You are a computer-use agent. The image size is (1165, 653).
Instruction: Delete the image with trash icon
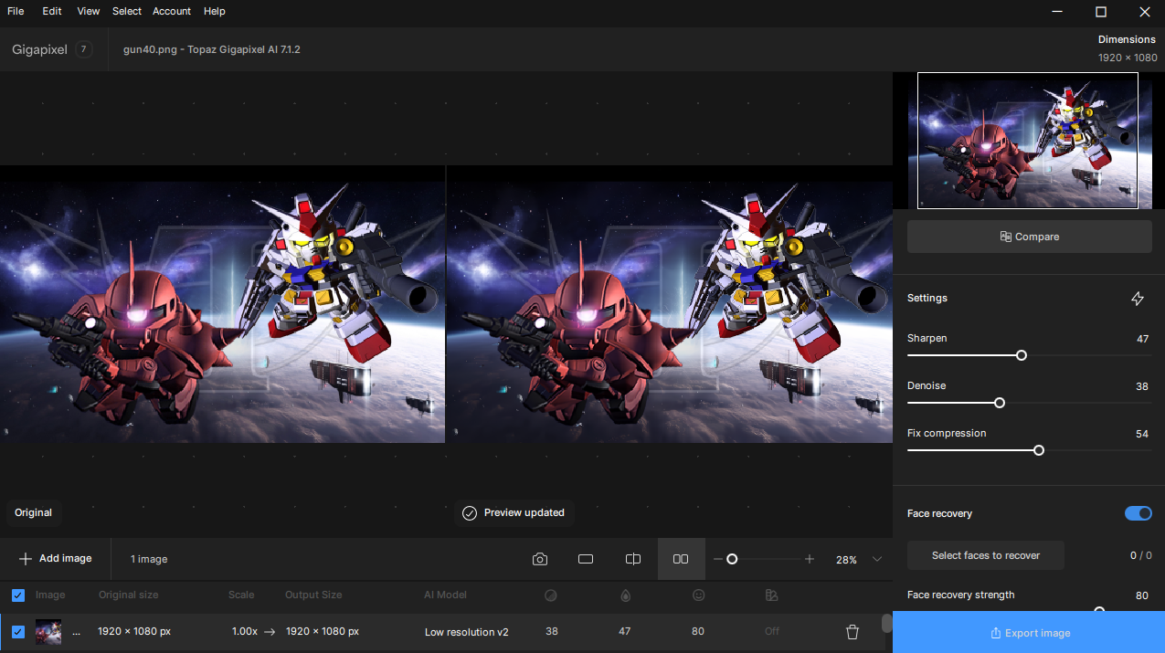(853, 632)
